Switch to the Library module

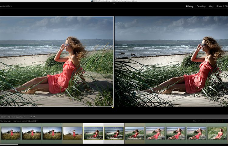click(190, 6)
